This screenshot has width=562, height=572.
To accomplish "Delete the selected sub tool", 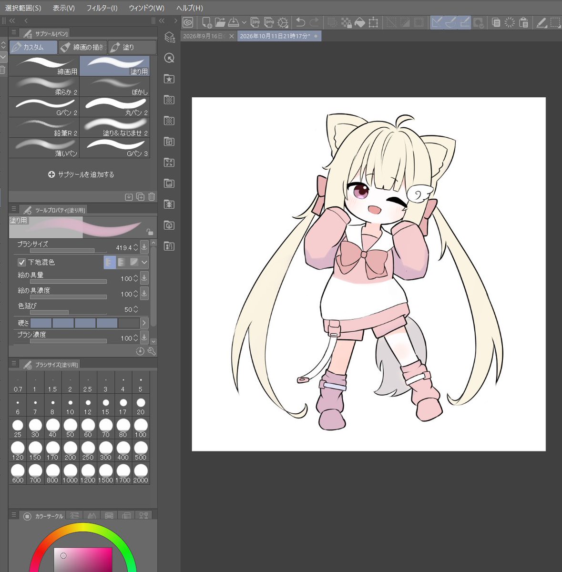I will click(152, 196).
